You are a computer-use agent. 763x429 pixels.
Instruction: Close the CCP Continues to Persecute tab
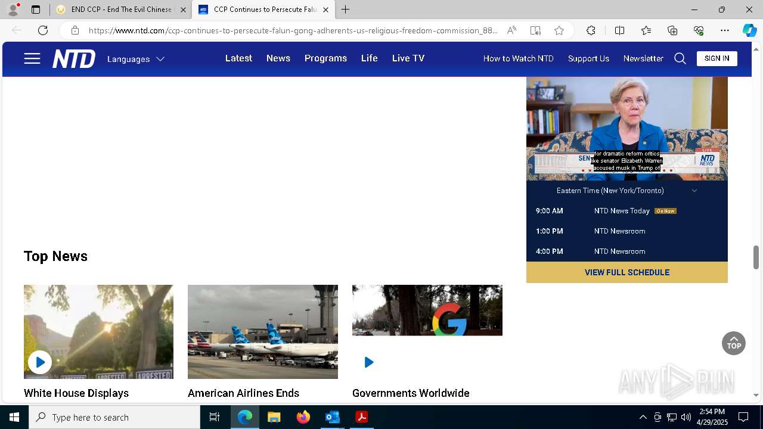coord(325,10)
